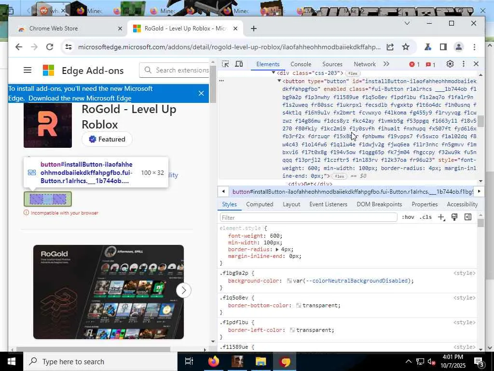Open border-bottom-color transparent swatch
The image size is (494, 371).
tap(299, 305)
